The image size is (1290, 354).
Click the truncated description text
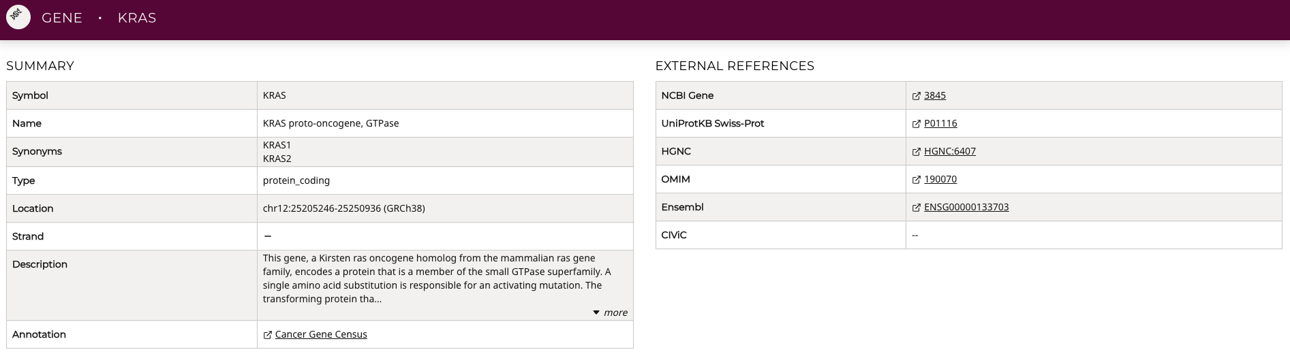(436, 278)
